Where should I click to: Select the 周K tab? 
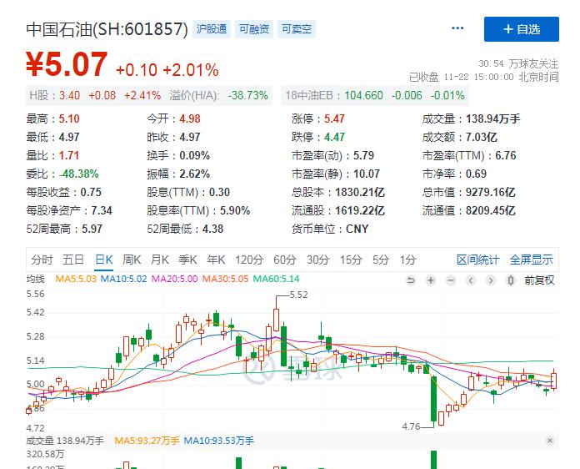[x=132, y=260]
